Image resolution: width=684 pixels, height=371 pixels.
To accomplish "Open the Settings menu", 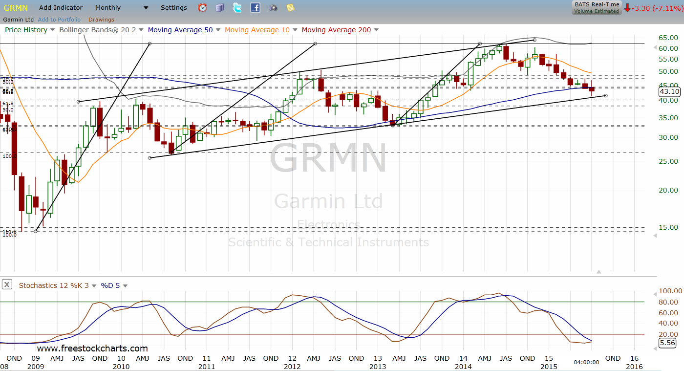I will tap(174, 8).
